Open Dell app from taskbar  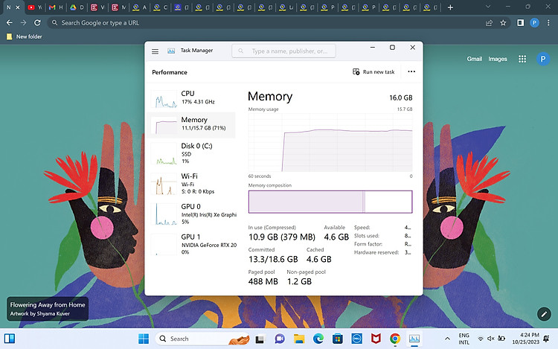point(356,339)
